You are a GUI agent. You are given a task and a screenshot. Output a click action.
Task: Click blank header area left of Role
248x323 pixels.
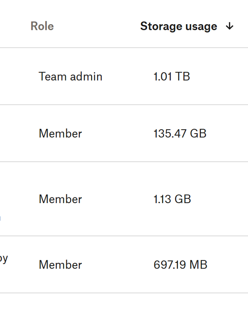coord(14,27)
